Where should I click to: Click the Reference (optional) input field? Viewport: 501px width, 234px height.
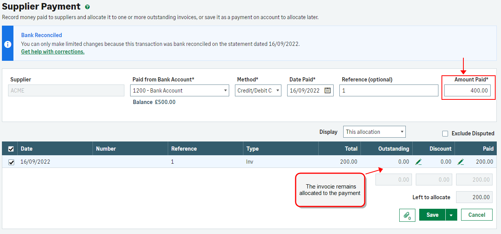tap(389, 91)
